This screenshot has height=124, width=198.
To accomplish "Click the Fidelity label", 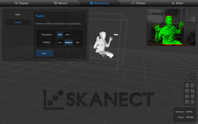I will [x=46, y=42].
